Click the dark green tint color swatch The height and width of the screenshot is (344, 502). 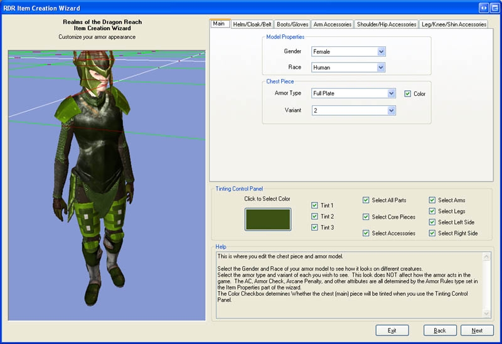click(268, 219)
